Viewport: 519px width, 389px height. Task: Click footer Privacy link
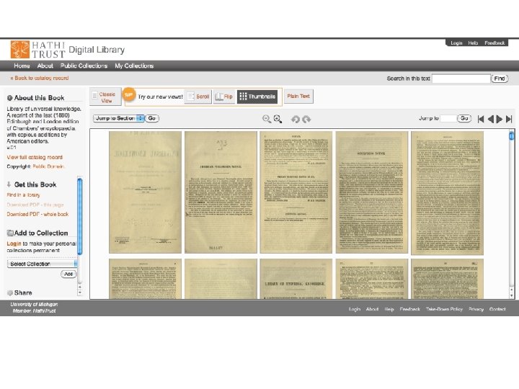(x=476, y=309)
